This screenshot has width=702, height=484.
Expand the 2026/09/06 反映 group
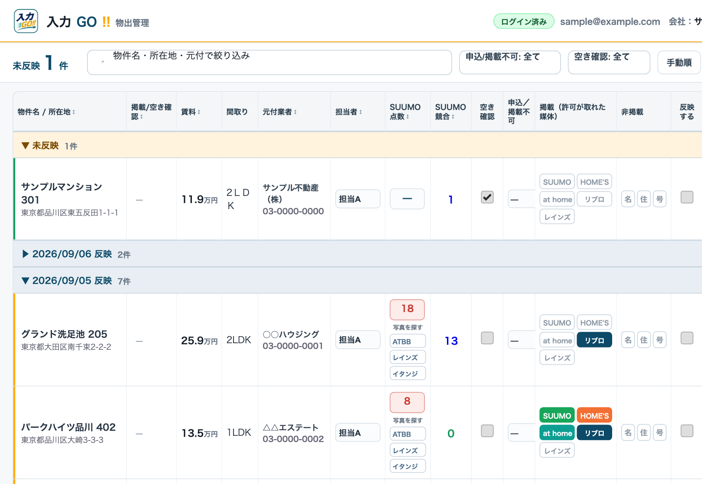pyautogui.click(x=358, y=254)
